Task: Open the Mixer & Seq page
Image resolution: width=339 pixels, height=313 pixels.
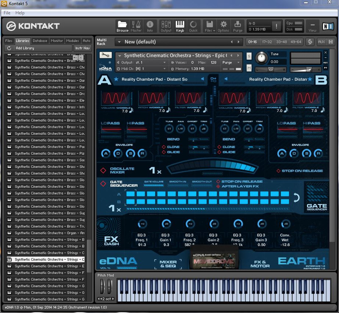Action: (168, 264)
